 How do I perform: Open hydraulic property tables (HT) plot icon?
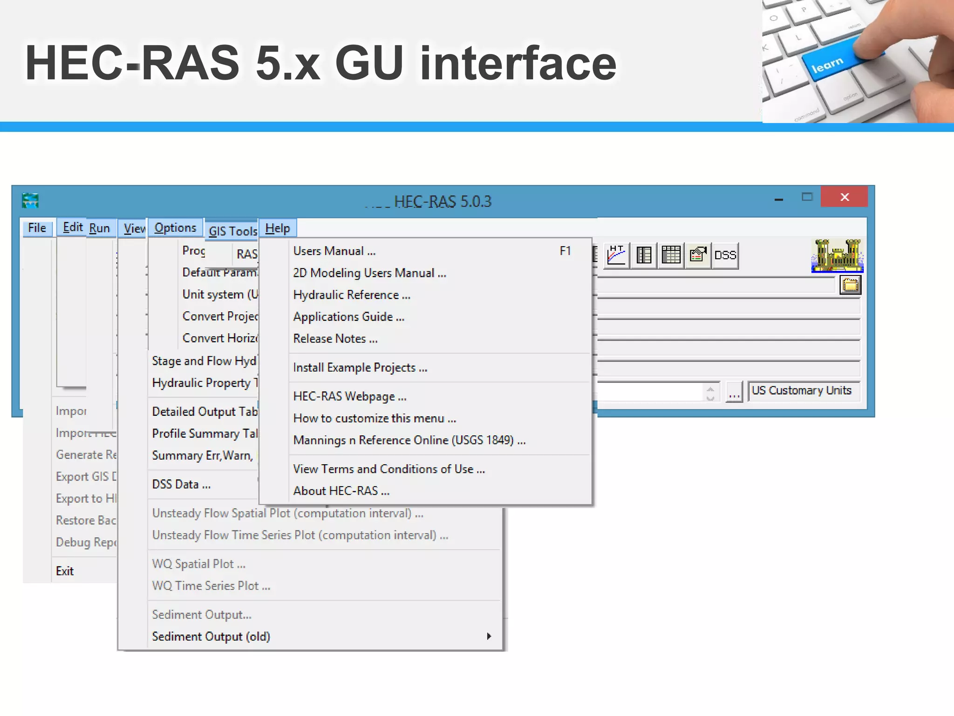(x=616, y=255)
